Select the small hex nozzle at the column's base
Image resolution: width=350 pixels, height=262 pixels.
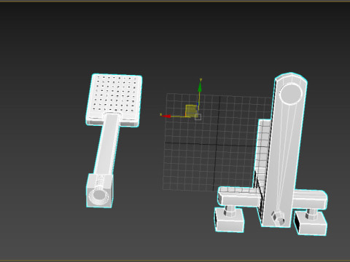278,218
